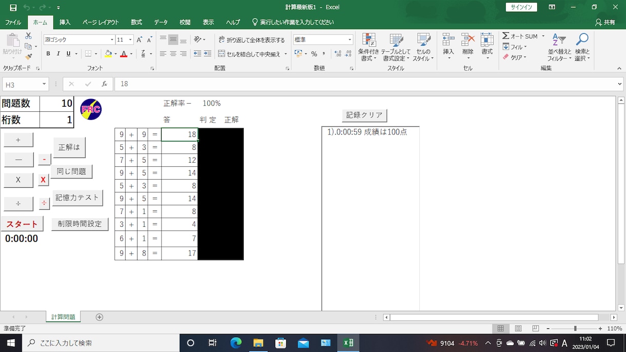Viewport: 626px width, 352px height.
Task: Select the 計算問題 sheet tab
Action: (x=63, y=317)
